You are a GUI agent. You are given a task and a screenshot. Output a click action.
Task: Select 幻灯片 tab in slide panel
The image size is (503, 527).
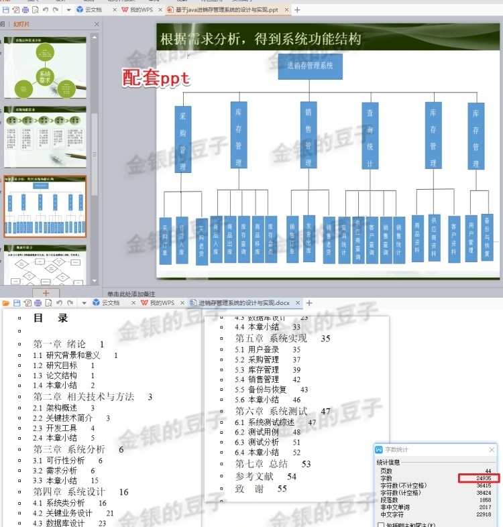point(21,24)
